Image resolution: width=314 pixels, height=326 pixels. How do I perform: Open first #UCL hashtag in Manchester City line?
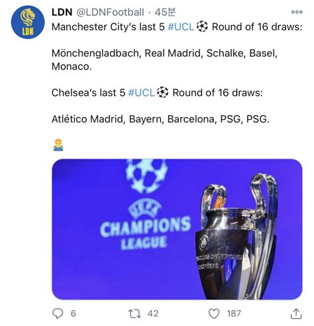tap(181, 27)
